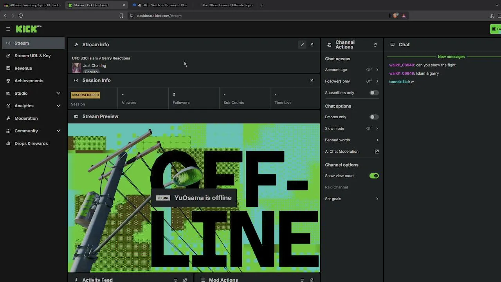
Task: Open the tab search dropdown arrow
Action: point(497,5)
